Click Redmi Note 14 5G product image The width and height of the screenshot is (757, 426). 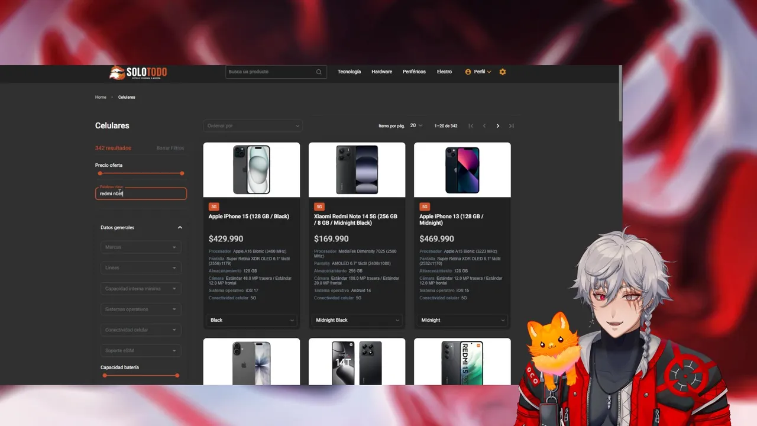coord(357,170)
